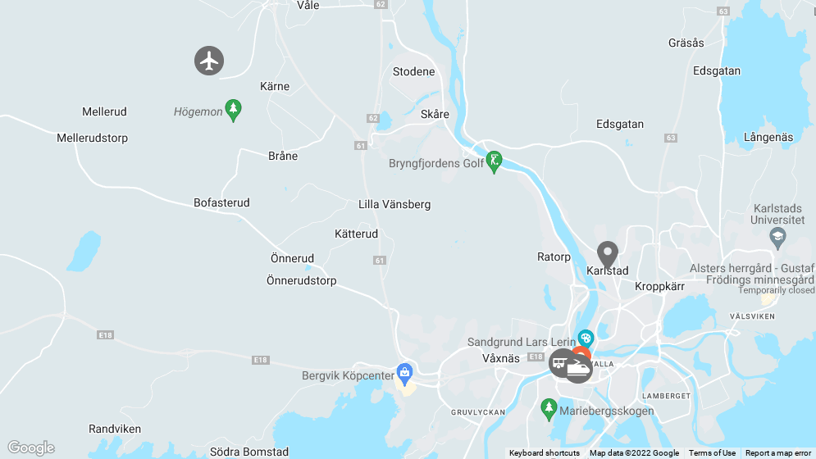
Task: Open the Sandgrund Lars Lerin art icon
Action: pos(586,339)
